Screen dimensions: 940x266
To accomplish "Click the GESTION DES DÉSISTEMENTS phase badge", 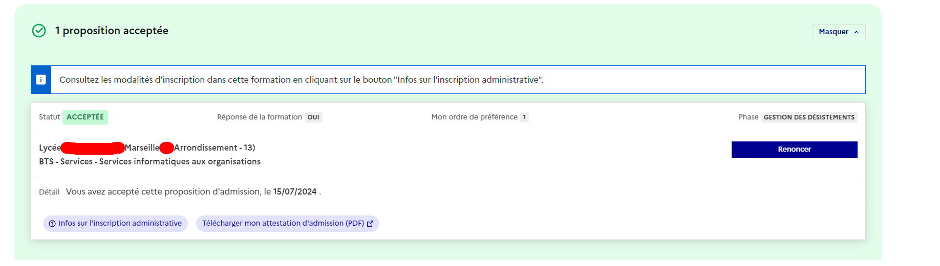I will 809,117.
